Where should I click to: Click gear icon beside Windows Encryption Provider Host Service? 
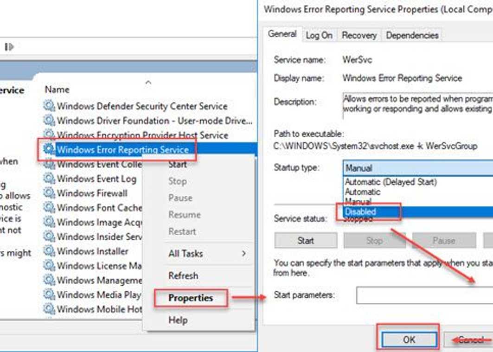tap(49, 134)
